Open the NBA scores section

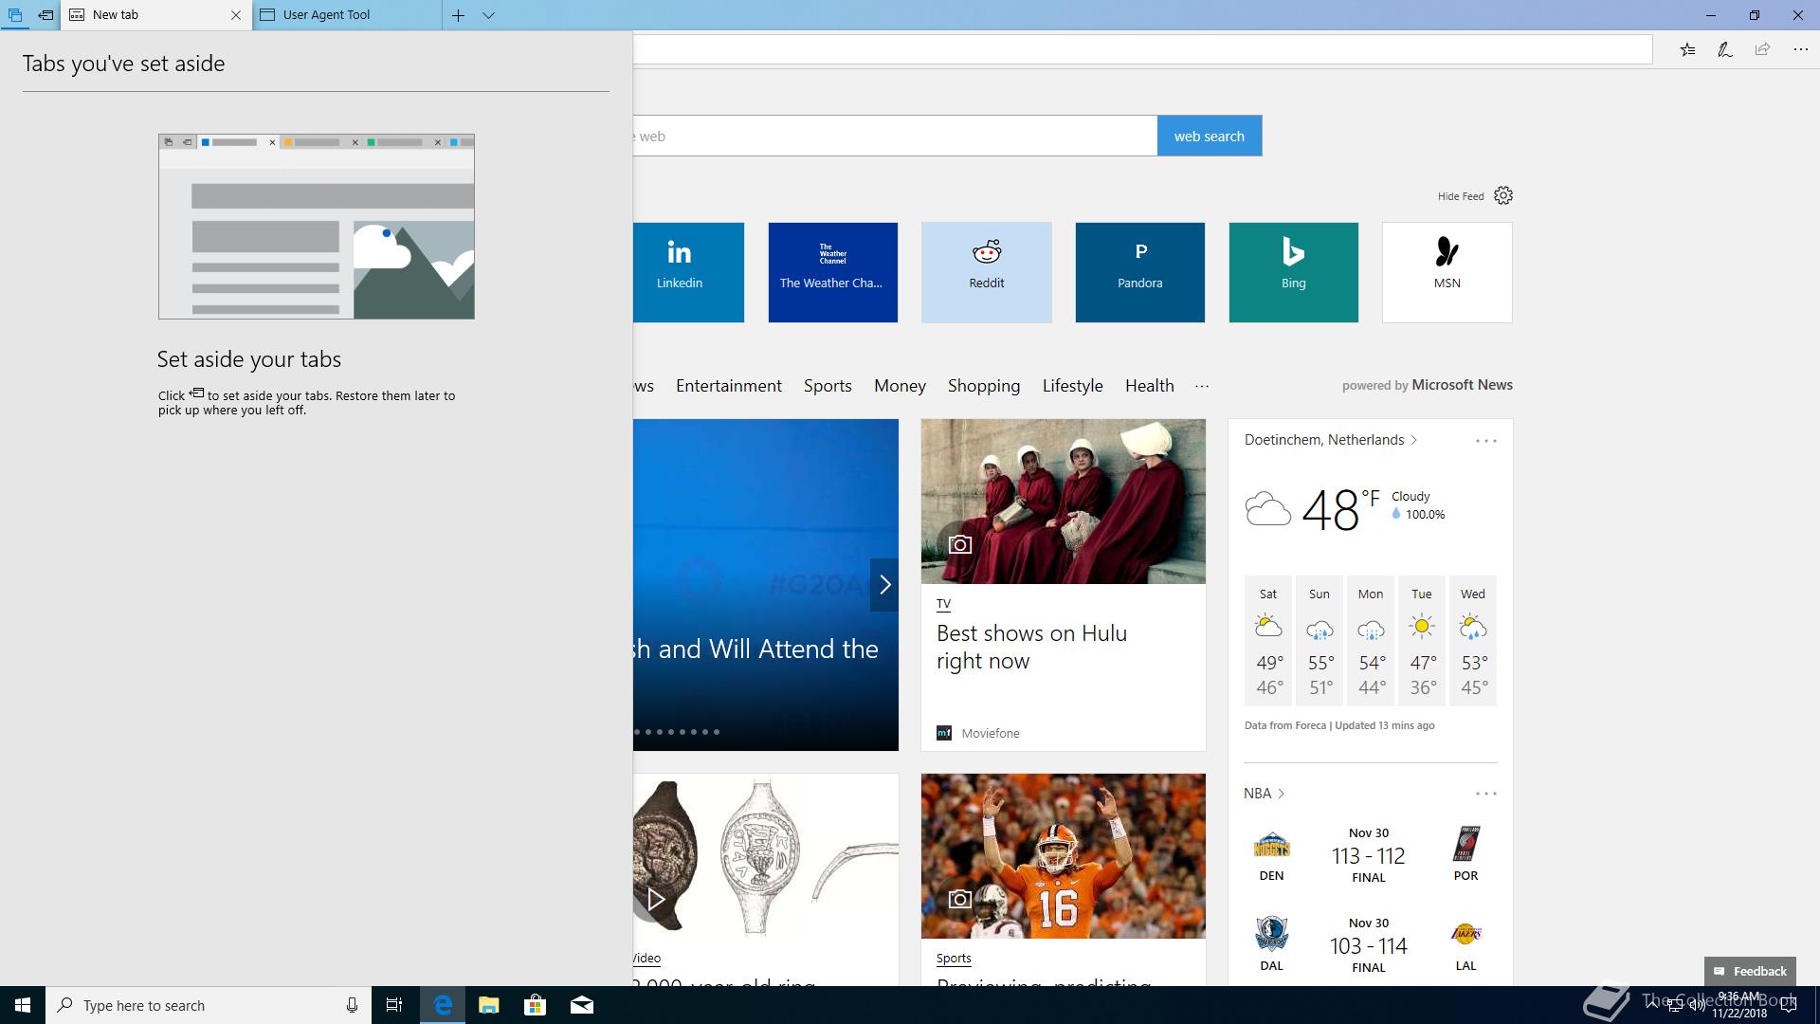[x=1264, y=794]
